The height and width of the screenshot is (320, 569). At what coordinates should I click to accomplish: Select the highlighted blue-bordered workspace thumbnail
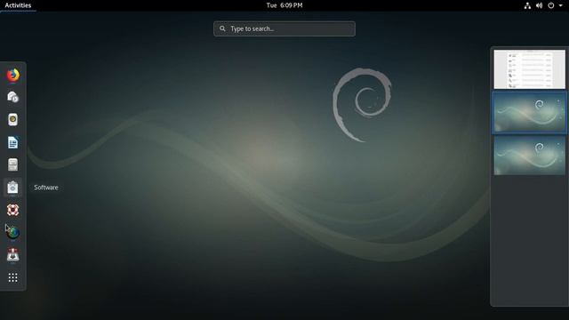pyautogui.click(x=530, y=113)
